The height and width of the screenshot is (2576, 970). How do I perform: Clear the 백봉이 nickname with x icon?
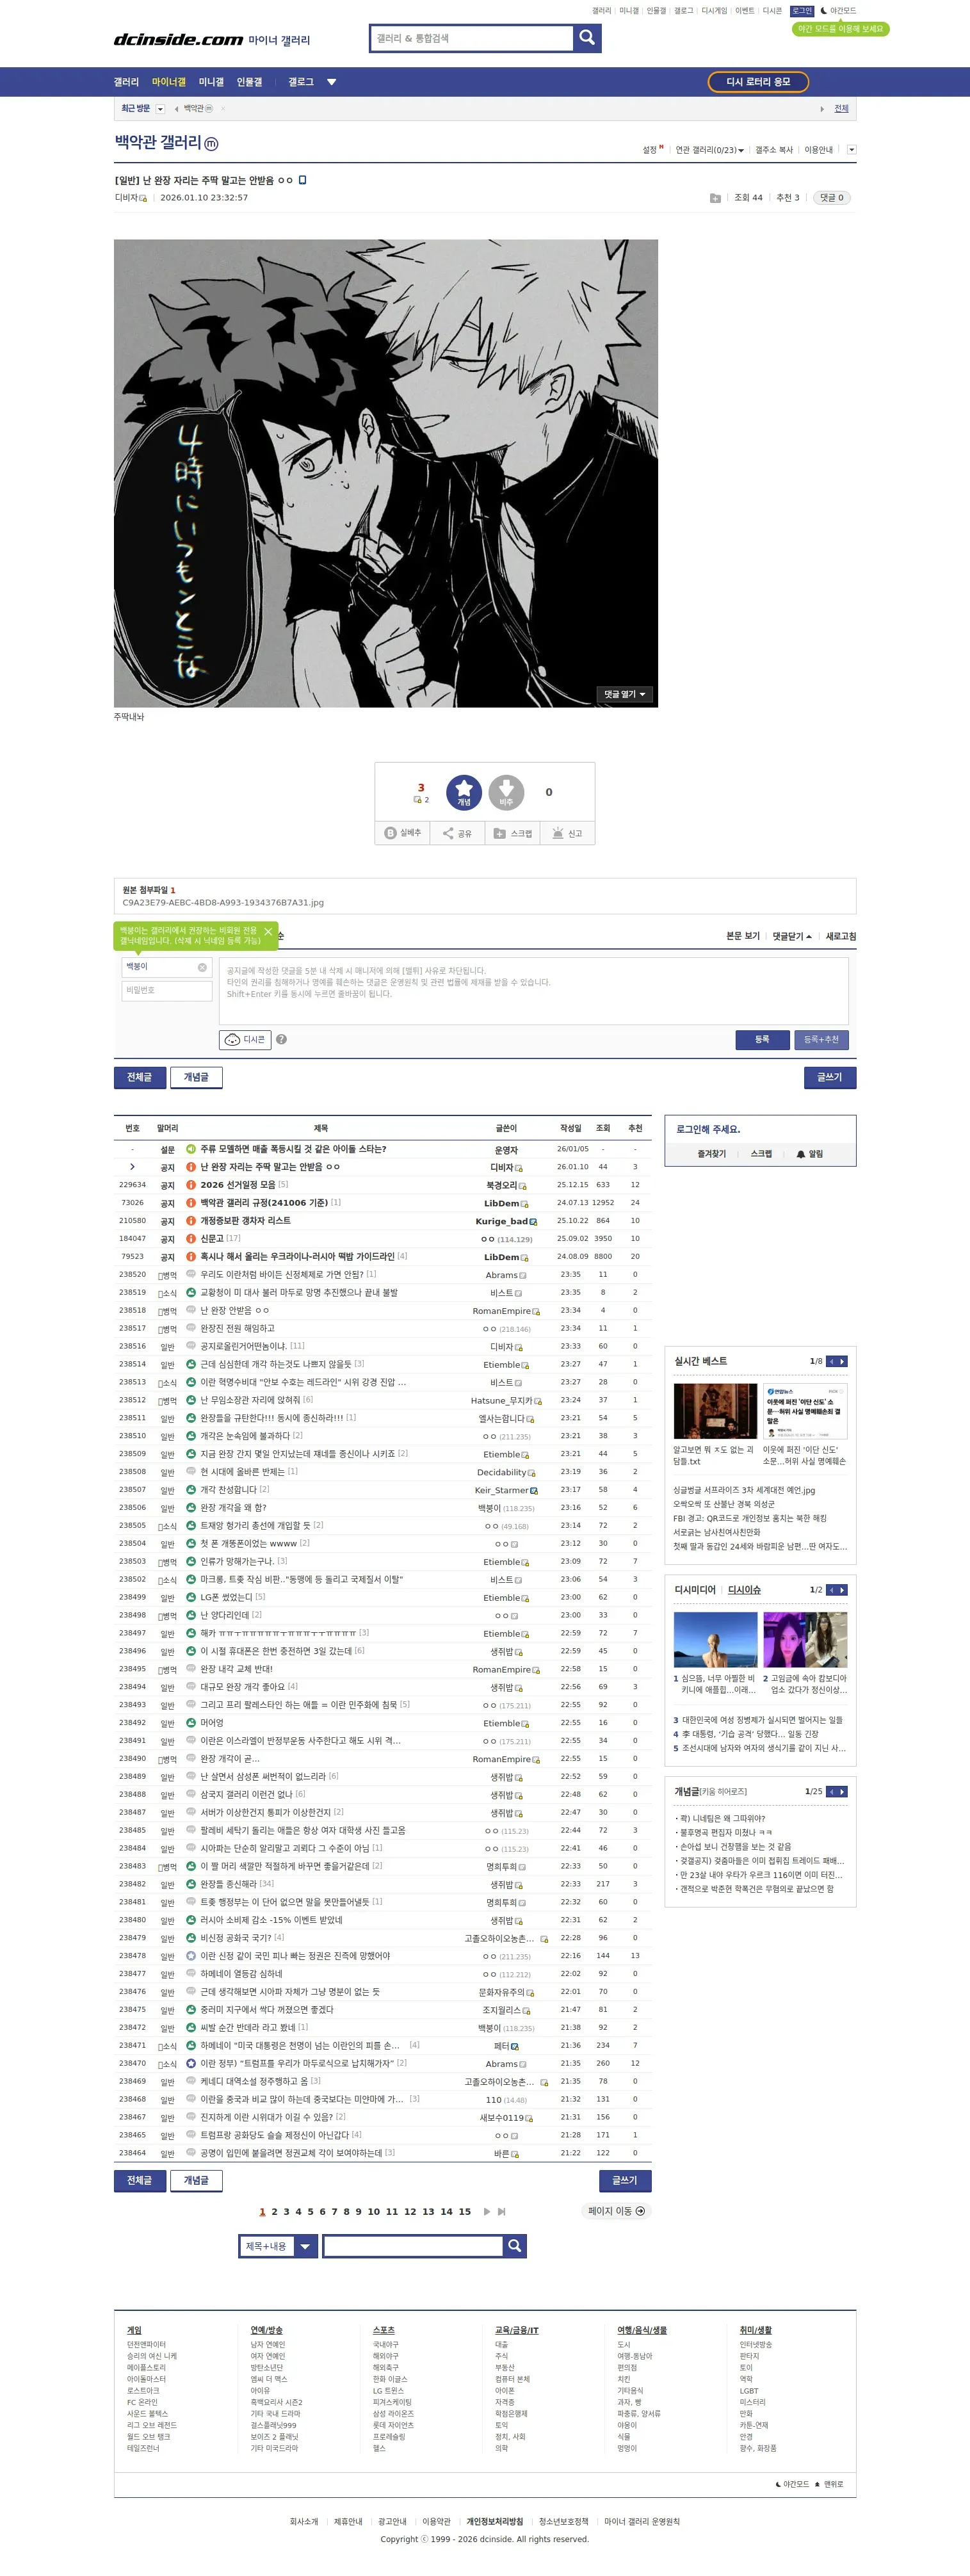[202, 967]
